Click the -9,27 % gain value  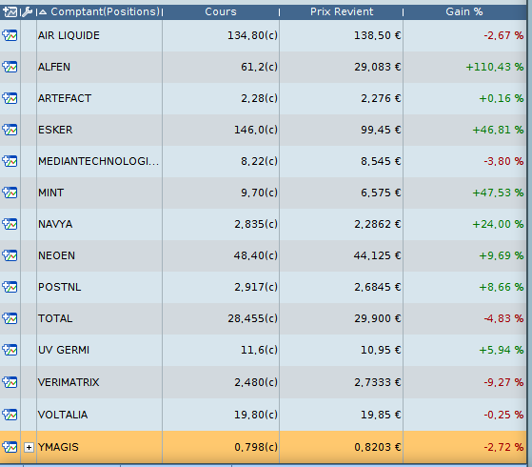(x=503, y=382)
